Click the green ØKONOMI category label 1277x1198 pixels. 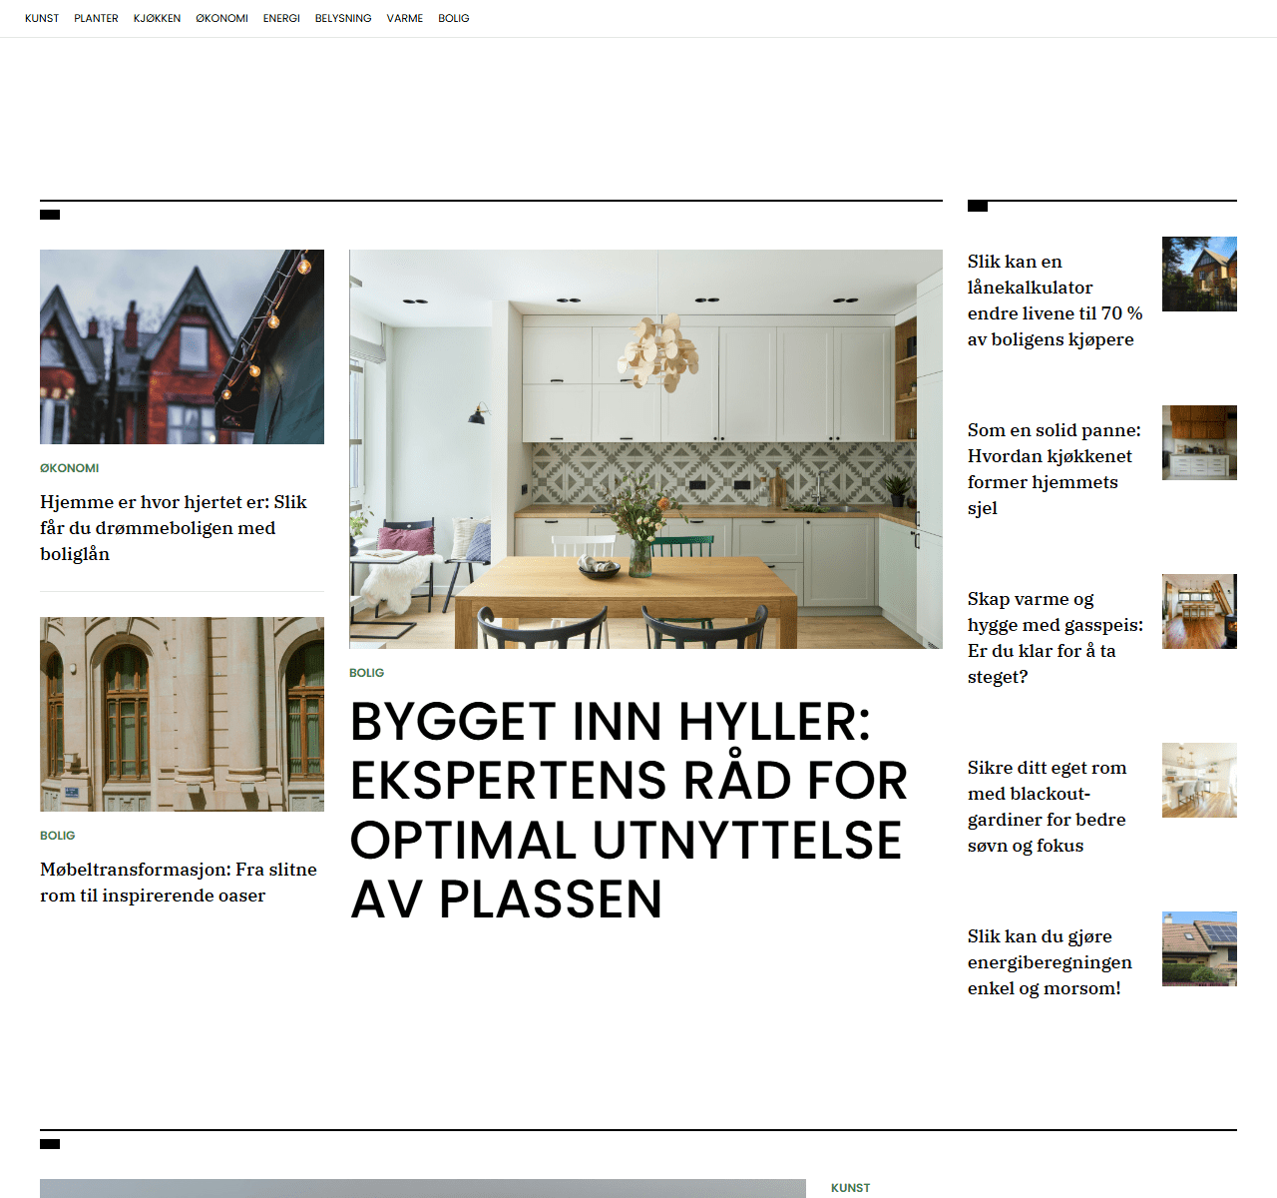(70, 468)
